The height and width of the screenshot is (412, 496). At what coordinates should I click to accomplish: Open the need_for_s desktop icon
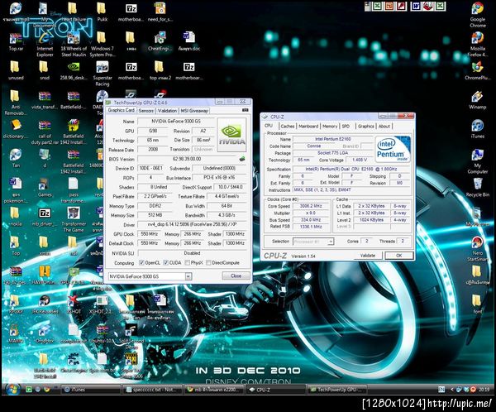pos(160,12)
